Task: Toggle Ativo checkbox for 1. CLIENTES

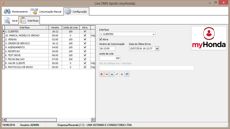Action: pyautogui.click(x=85, y=31)
